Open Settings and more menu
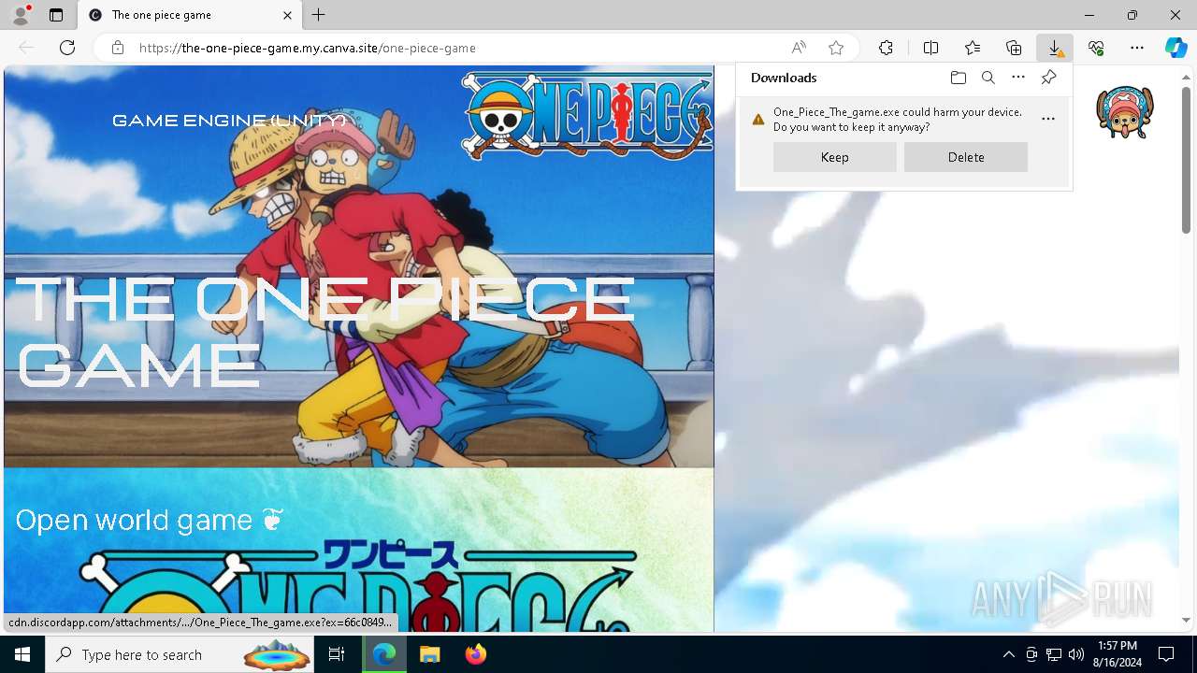1197x673 pixels. pyautogui.click(x=1137, y=48)
